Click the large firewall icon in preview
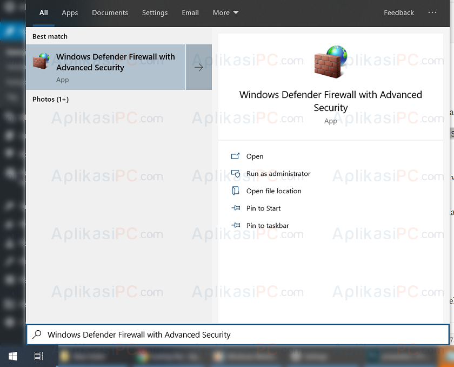Screen dimensions: 454x367 pos(330,62)
